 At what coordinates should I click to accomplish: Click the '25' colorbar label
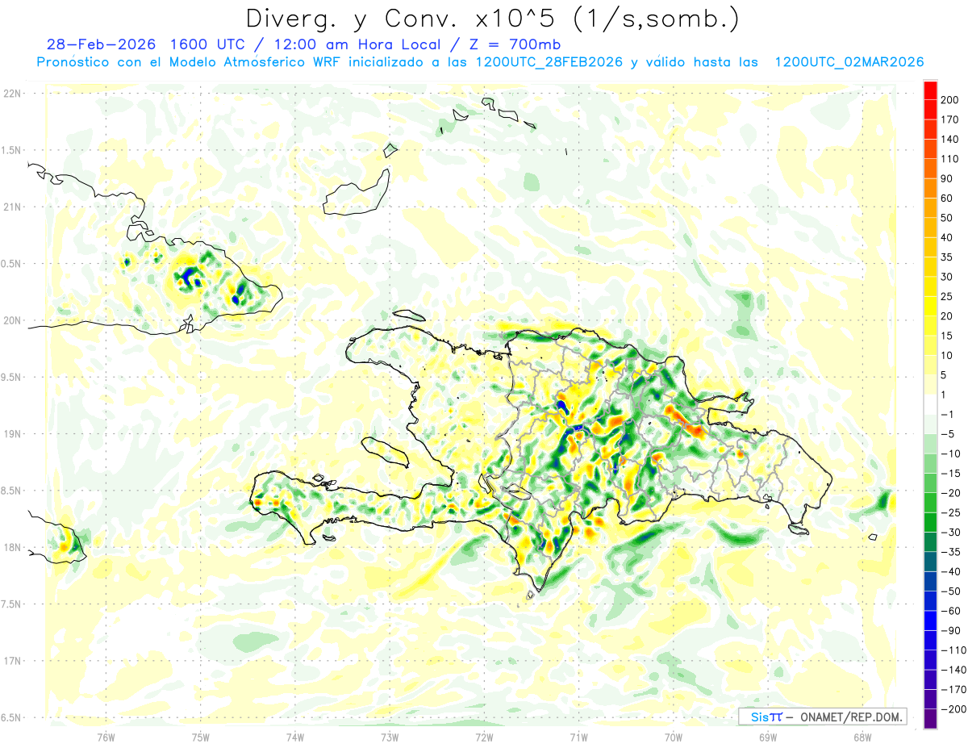click(947, 296)
